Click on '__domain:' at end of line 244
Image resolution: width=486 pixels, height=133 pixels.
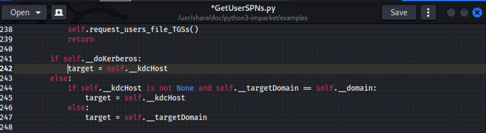click(x=357, y=88)
